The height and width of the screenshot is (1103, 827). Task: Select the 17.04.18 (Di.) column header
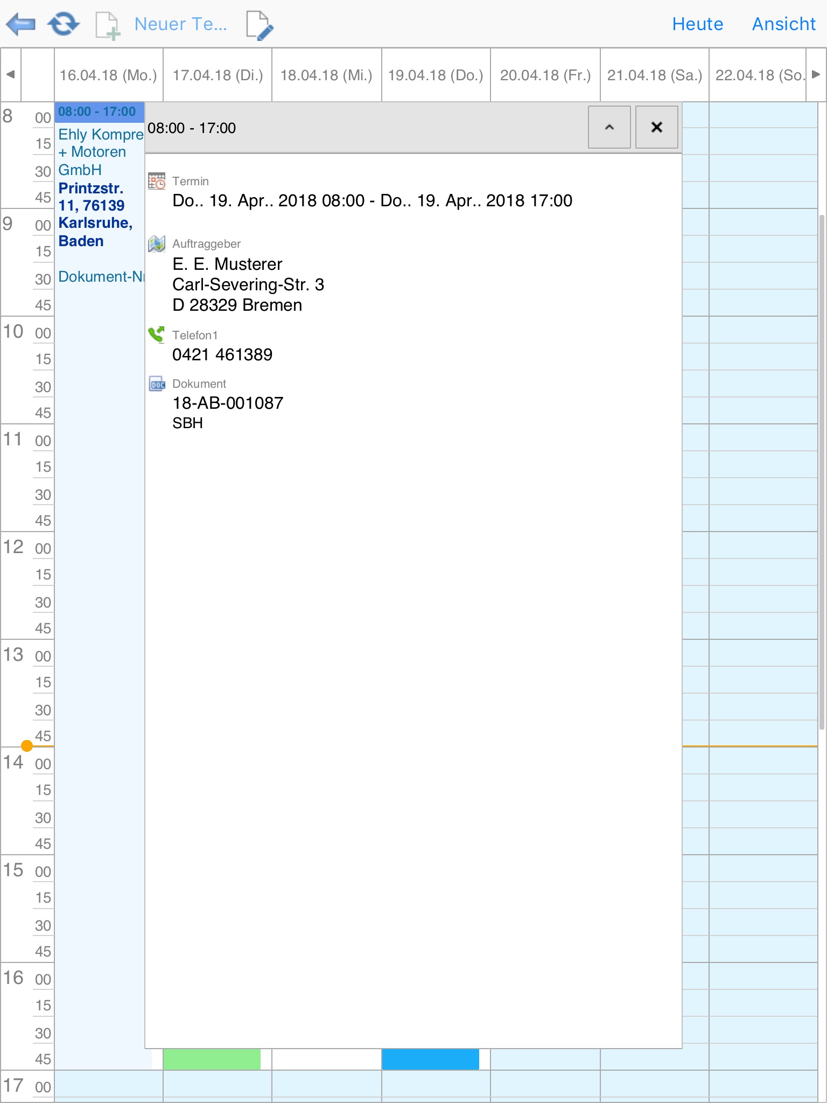coord(218,75)
